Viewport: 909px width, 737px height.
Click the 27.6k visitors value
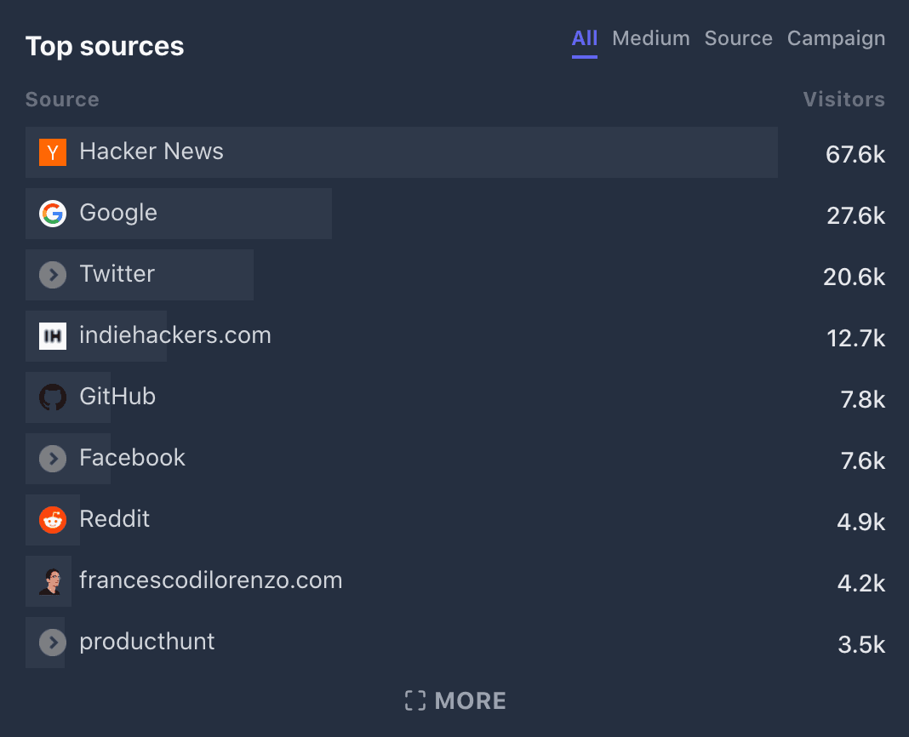(855, 215)
